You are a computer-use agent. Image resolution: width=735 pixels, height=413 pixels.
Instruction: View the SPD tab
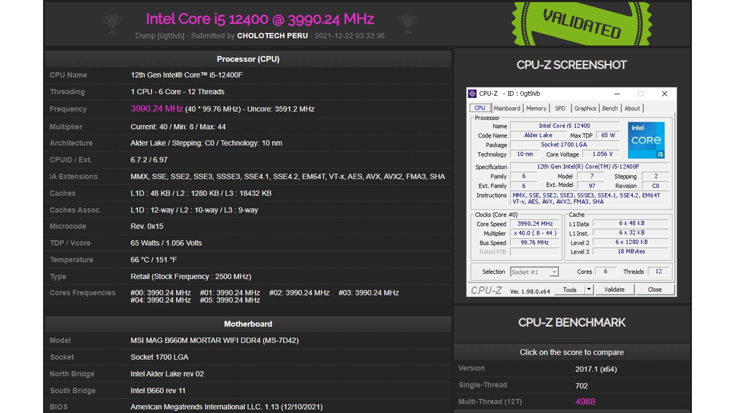(560, 108)
